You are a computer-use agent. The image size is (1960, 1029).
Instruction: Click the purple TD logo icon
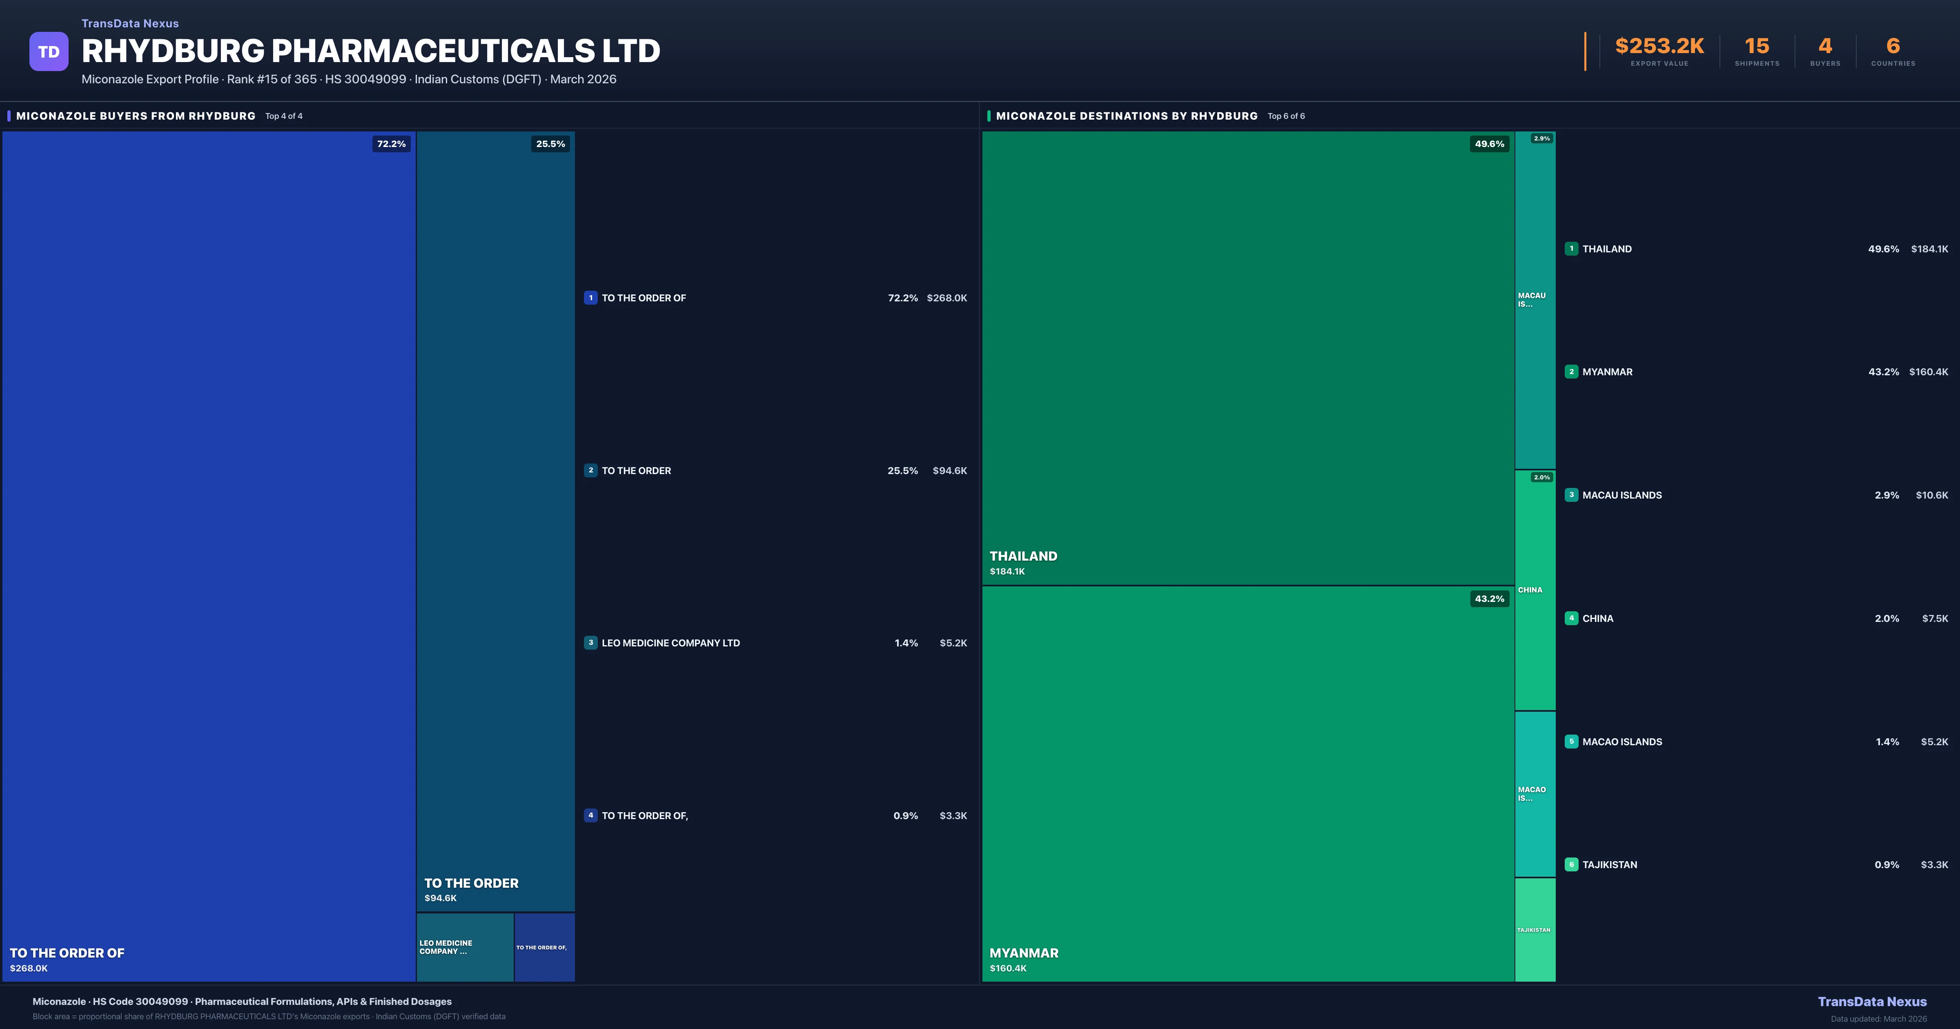tap(49, 51)
